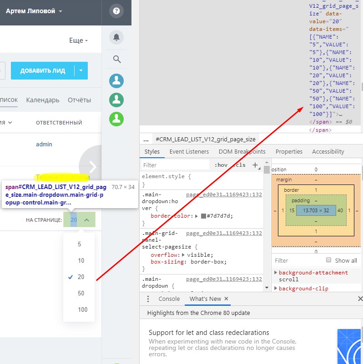This screenshot has height=364, width=363.
Task: Open Отчёты view tab
Action: tap(79, 100)
